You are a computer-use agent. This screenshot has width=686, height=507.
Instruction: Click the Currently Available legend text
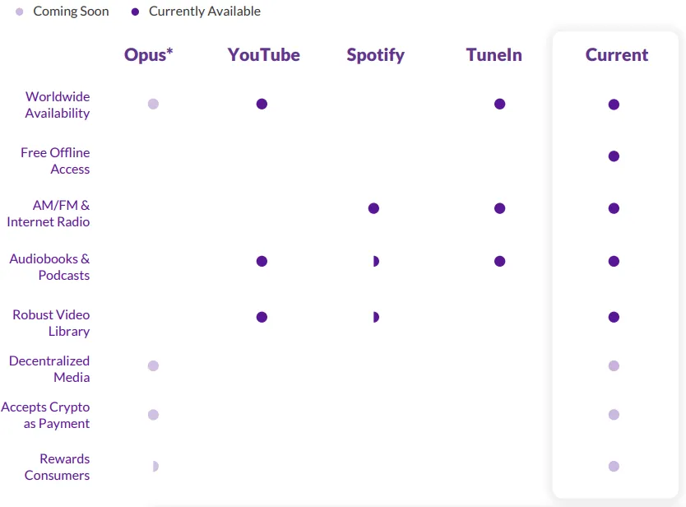(x=204, y=12)
